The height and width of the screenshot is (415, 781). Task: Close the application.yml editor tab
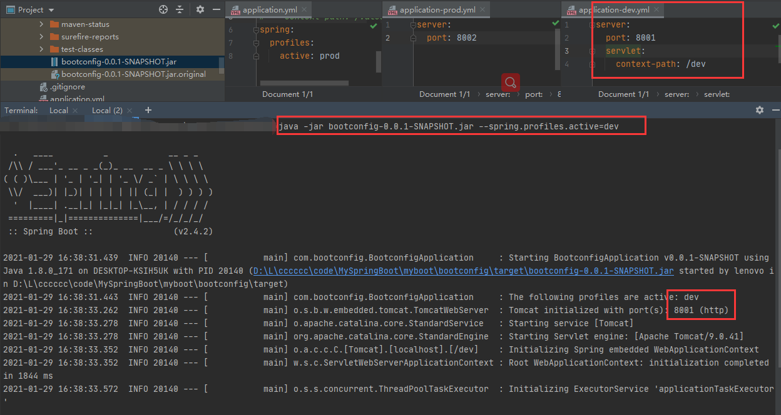(305, 9)
